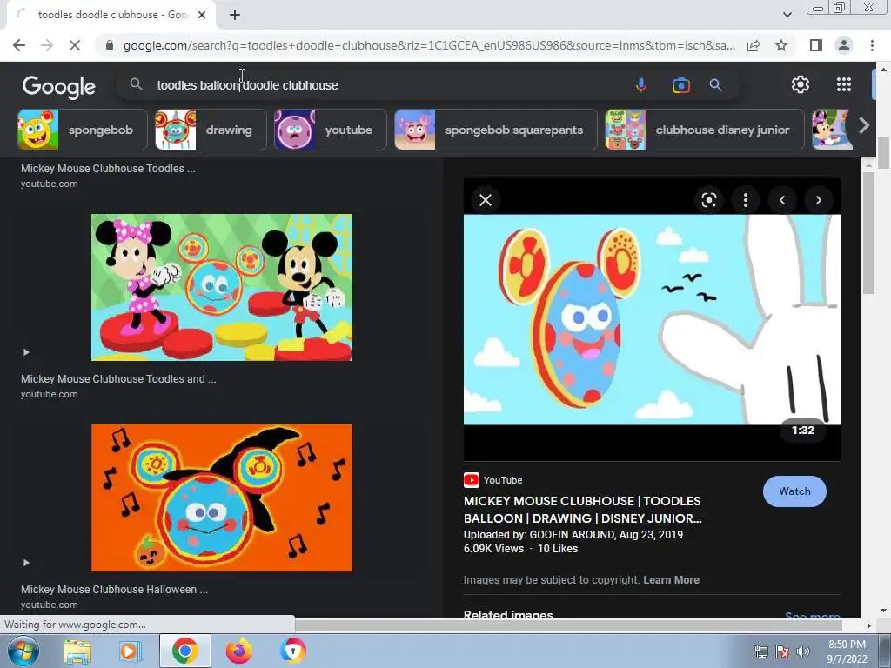Stop loading the page
891x668 pixels.
click(75, 45)
